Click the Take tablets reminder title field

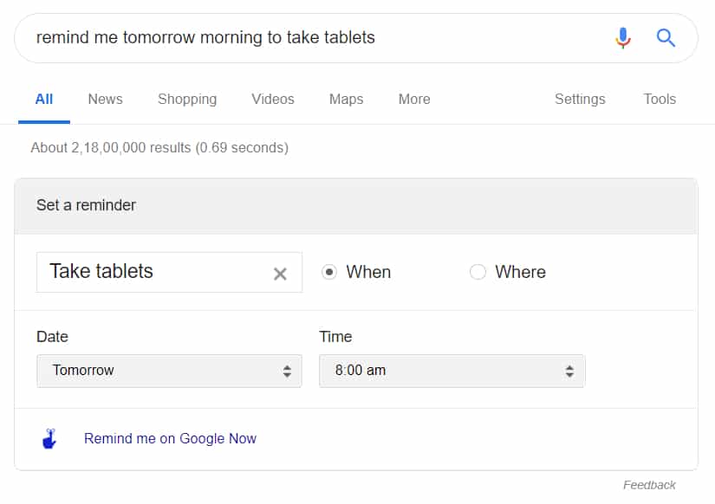click(x=155, y=272)
